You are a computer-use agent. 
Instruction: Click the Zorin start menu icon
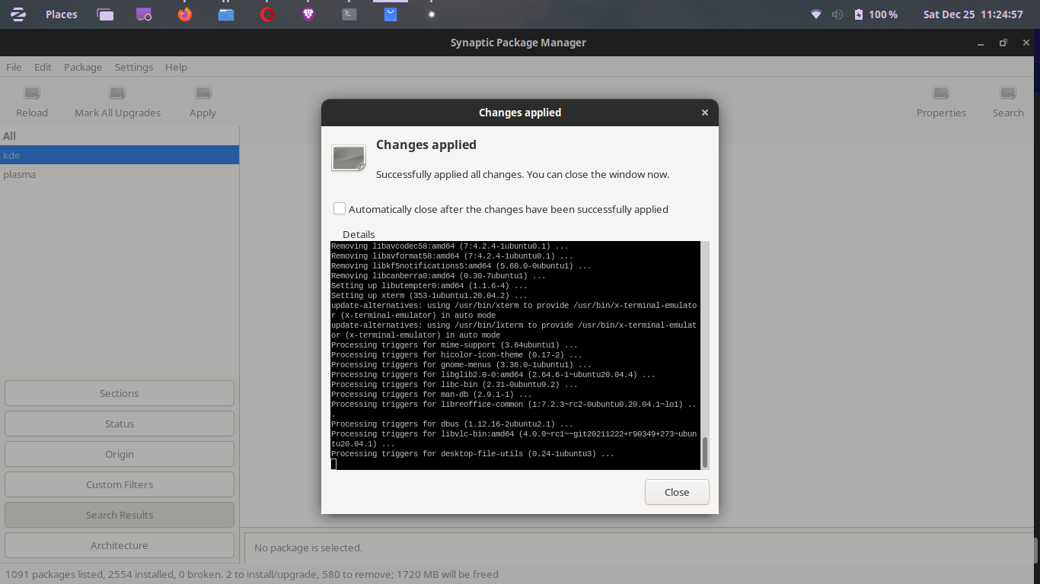pos(18,14)
